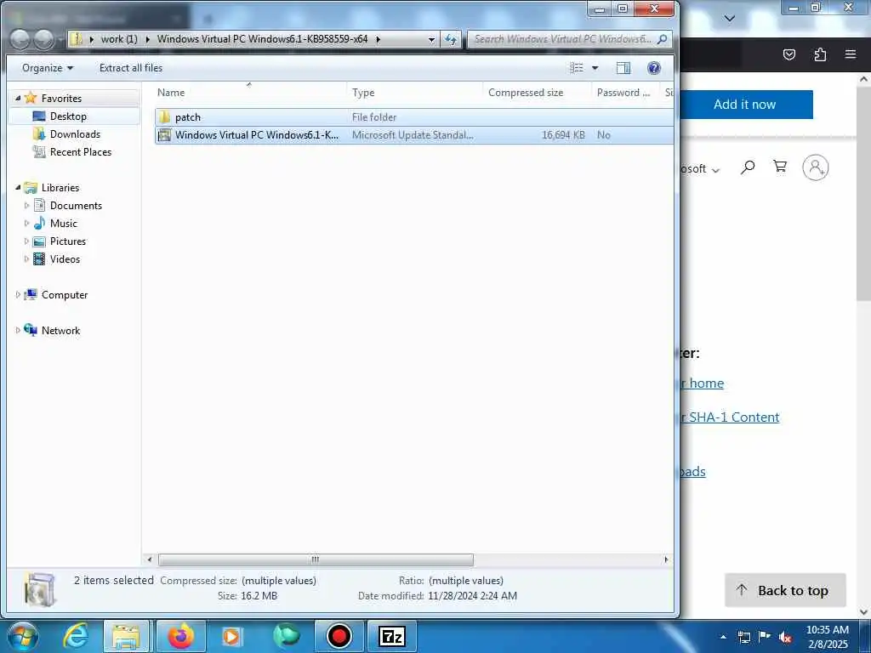Click the browser page vertical scrollbar thumb

click(863, 192)
